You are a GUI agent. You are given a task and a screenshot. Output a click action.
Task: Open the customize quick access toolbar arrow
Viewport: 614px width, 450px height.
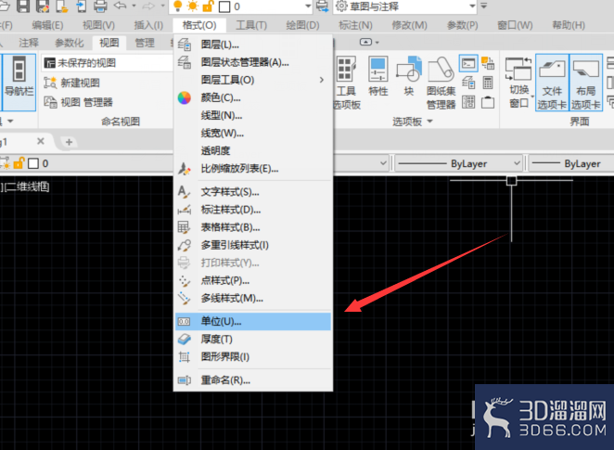coord(484,6)
